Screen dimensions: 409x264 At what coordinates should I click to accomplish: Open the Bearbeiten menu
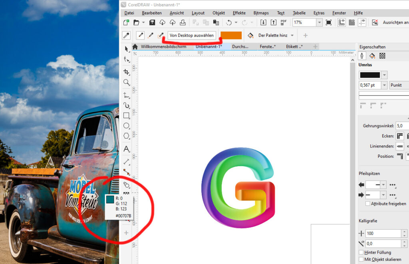click(152, 13)
